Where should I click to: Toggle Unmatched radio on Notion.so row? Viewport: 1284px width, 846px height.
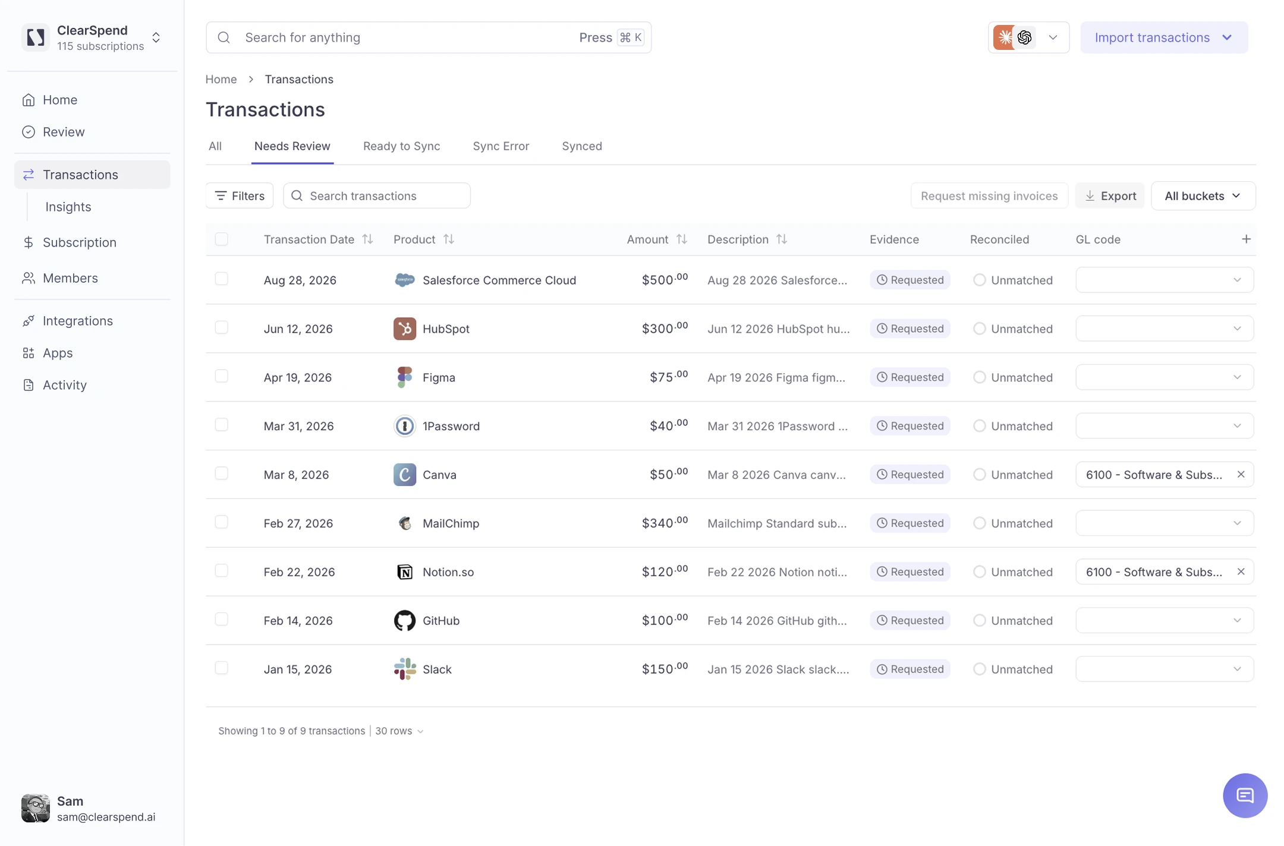click(x=980, y=572)
